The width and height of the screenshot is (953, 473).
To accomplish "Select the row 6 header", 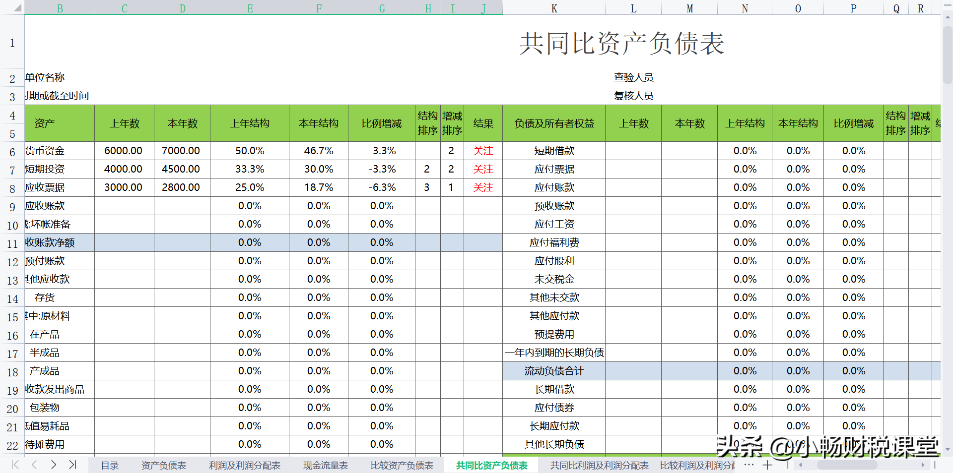I will click(12, 151).
